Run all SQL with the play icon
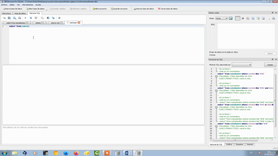The width and height of the screenshot is (278, 156). 25,18
